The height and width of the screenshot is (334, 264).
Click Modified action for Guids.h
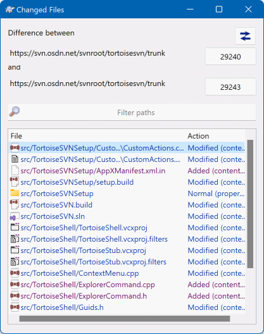[x=216, y=307]
